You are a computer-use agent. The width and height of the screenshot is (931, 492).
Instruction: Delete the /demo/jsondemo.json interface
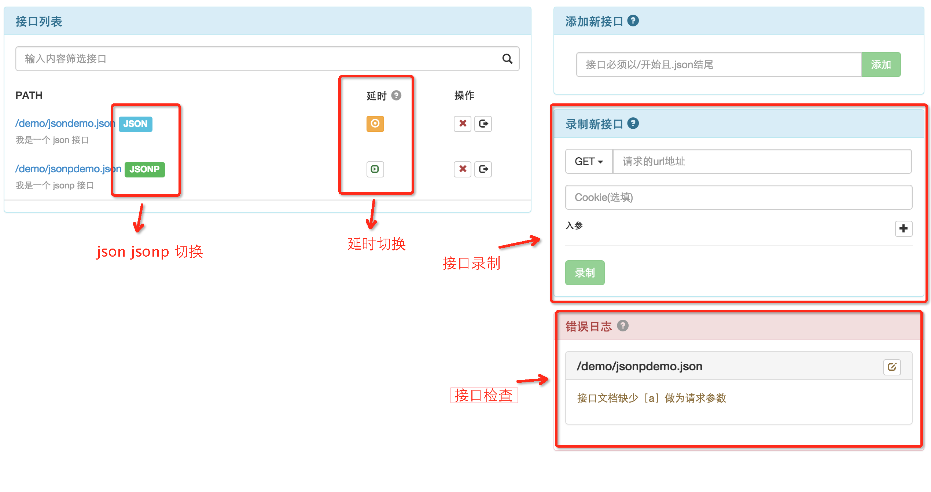tap(462, 124)
